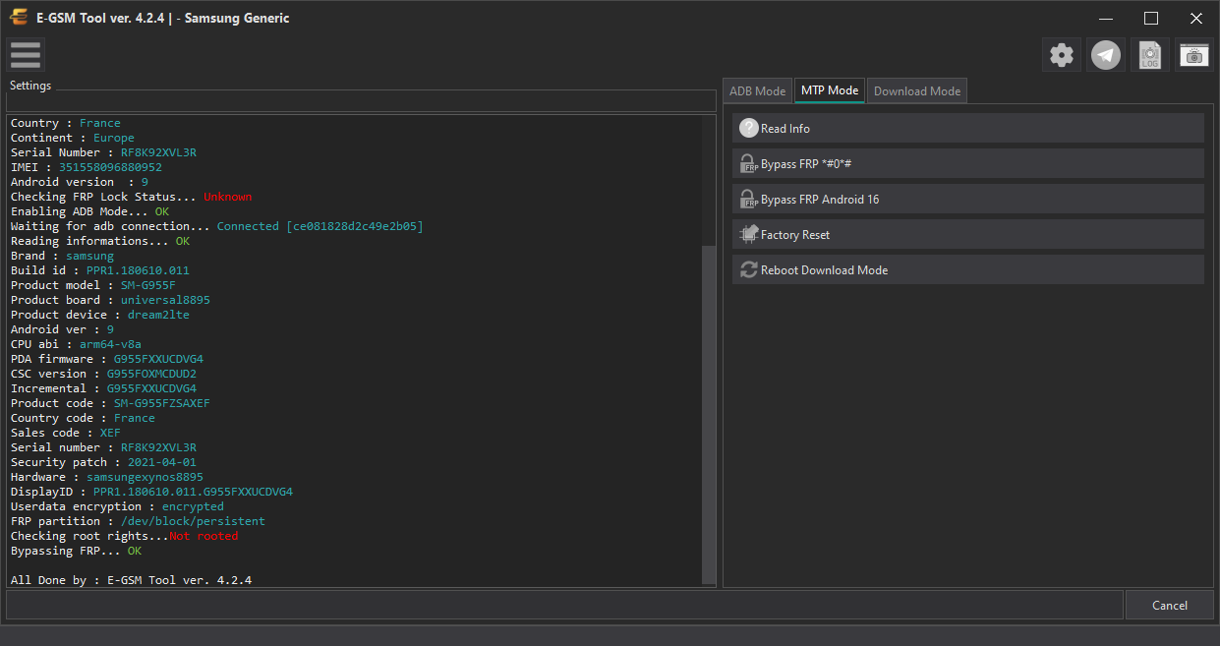This screenshot has height=646, width=1220.
Task: Click CSC version G955FOXMCDUD2 line
Action: click(103, 374)
